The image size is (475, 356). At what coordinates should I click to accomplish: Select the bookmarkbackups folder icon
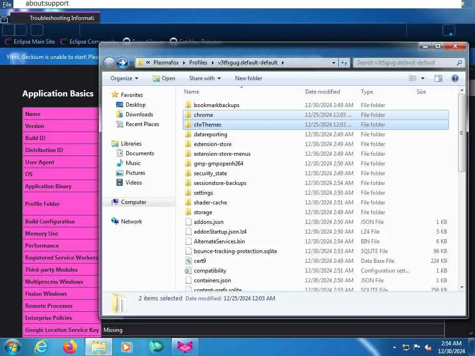coord(188,105)
